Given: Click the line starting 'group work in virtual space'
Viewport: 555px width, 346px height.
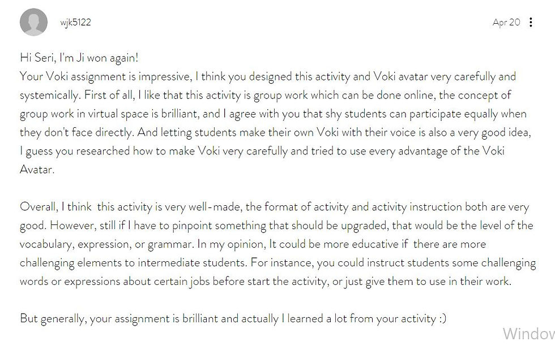Looking at the screenshot, I should [x=272, y=114].
